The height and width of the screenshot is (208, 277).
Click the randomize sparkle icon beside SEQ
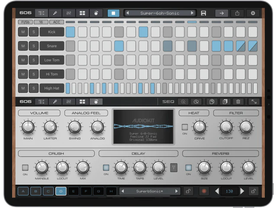point(183,102)
